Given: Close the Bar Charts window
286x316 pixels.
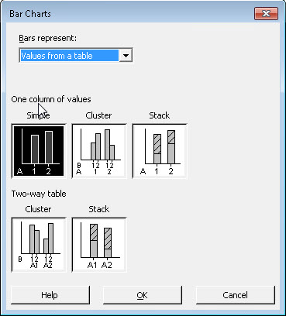Looking at the screenshot, I should click(266, 13).
